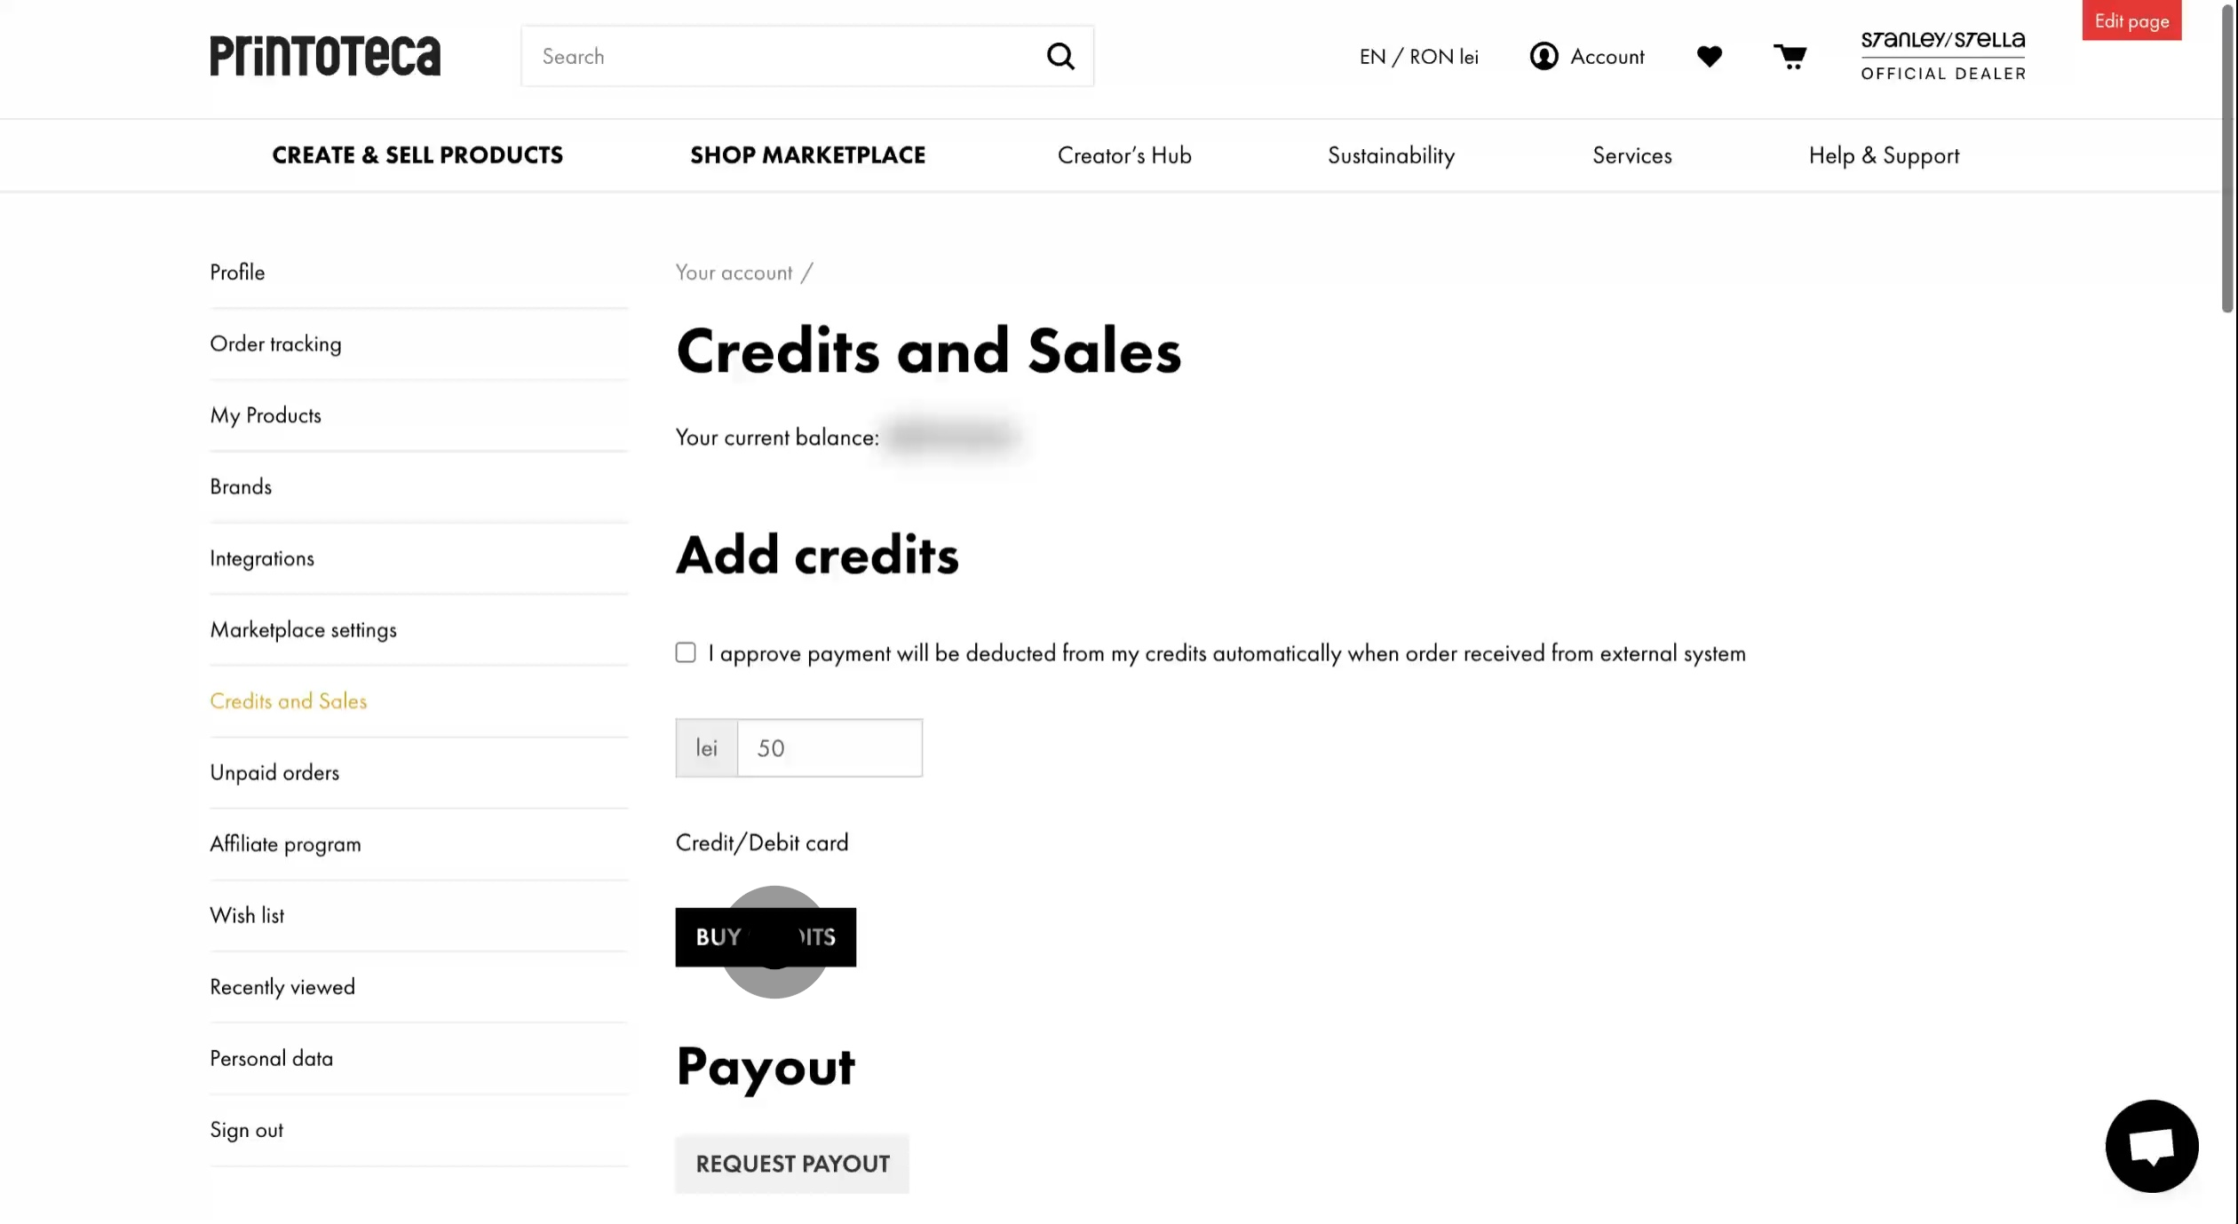Click the red Edit page button
Image resolution: width=2238 pixels, height=1224 pixels.
2131,20
